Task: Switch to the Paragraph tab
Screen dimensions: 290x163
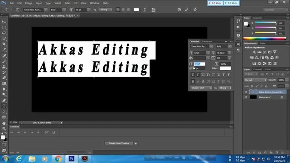Action: (x=207, y=41)
